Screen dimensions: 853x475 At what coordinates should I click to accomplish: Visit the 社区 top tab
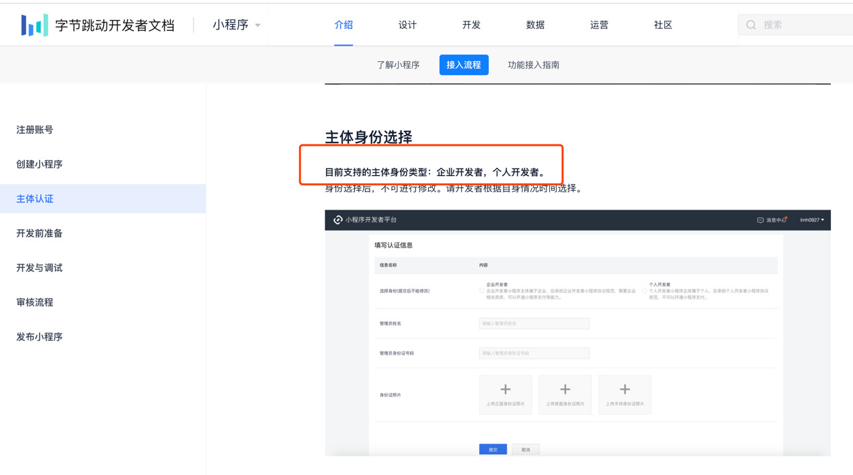(663, 25)
